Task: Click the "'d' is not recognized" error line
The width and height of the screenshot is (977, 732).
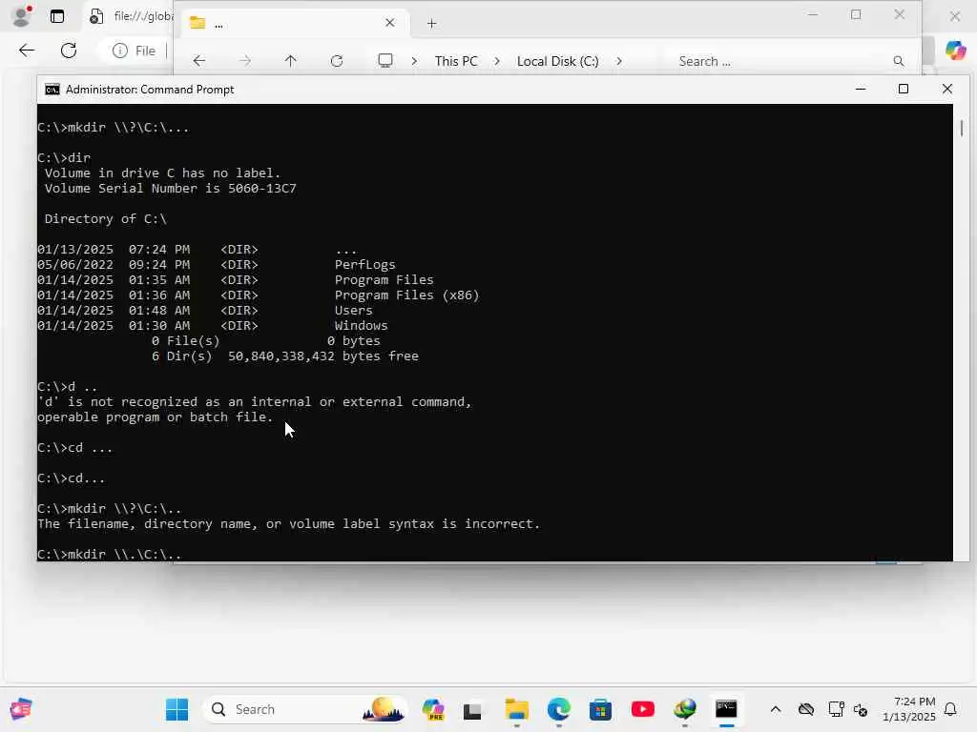Action: 254,401
